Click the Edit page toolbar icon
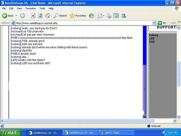Screen dimensions: 181x136 [116, 16]
